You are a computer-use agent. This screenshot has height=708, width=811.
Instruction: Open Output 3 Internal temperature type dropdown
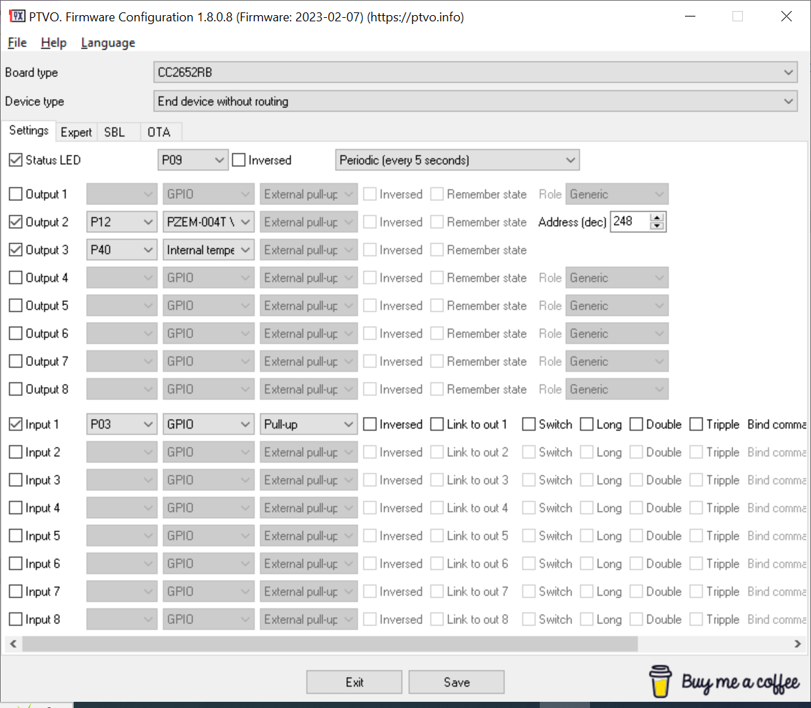click(209, 250)
